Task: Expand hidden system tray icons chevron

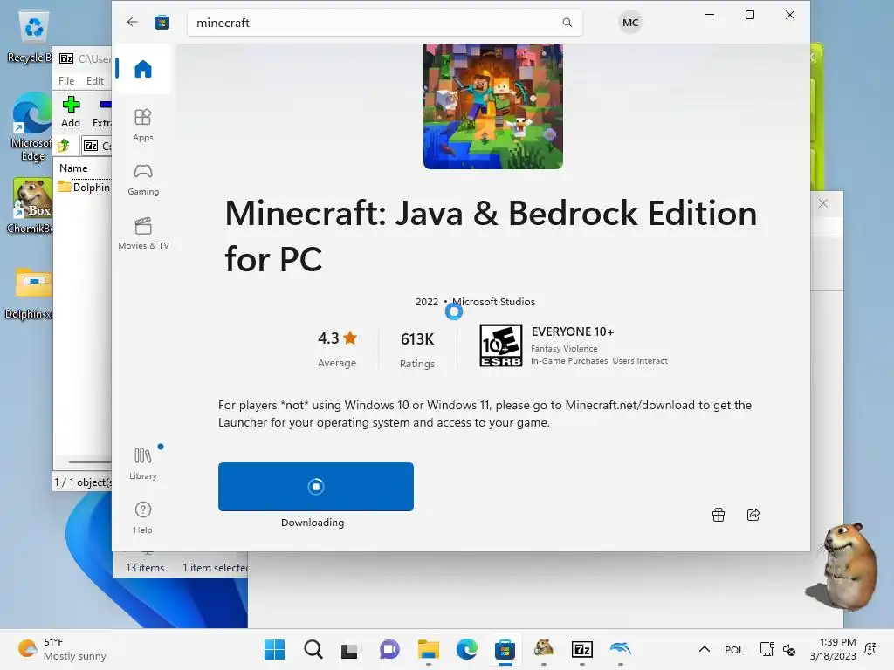Action: coord(705,649)
